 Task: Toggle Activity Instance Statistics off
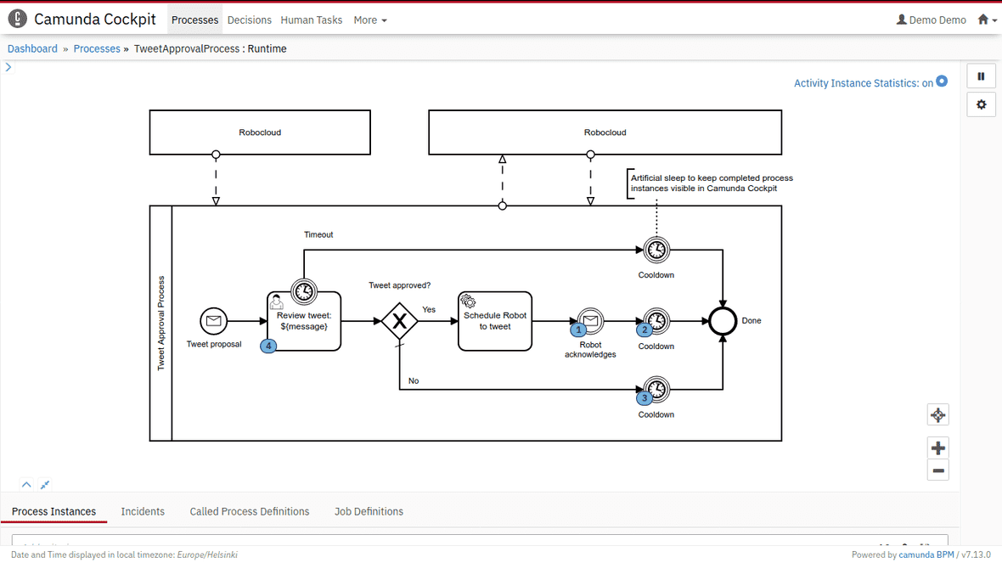940,82
